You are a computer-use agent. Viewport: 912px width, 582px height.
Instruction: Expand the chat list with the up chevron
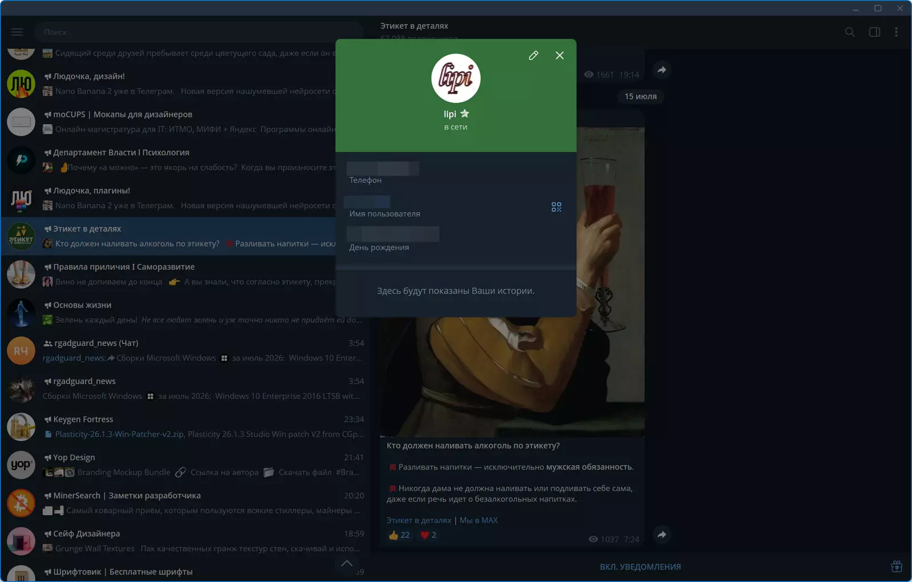tap(346, 563)
